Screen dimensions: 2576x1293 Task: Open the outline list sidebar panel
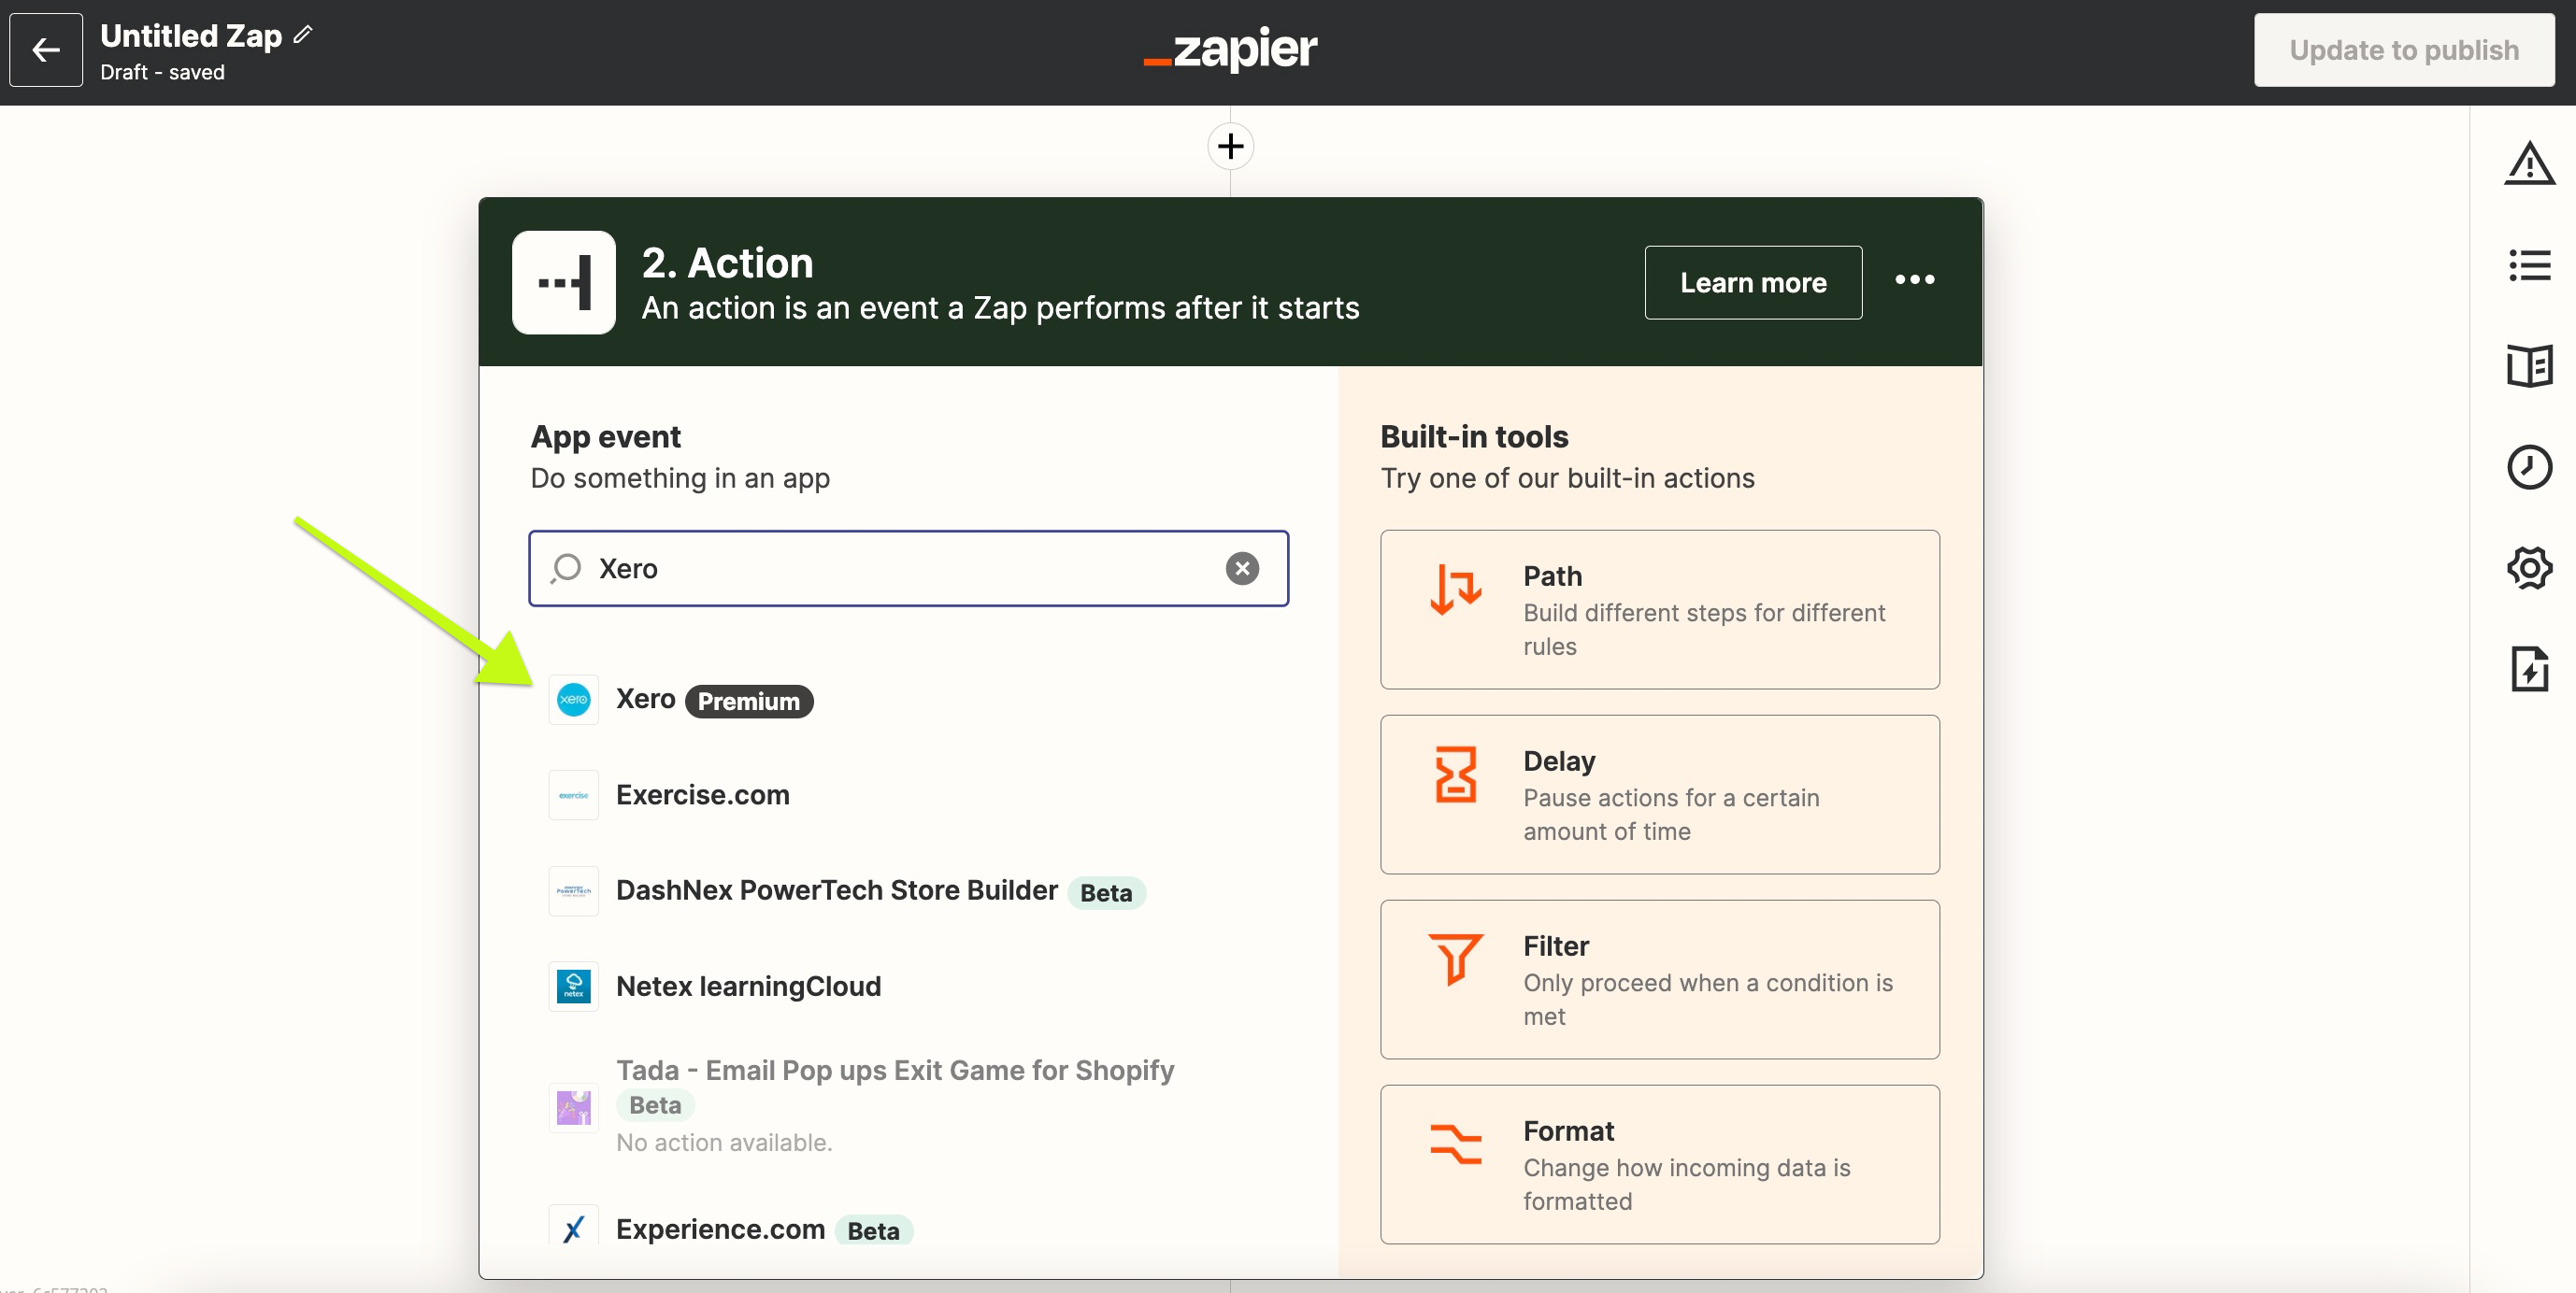[2530, 266]
